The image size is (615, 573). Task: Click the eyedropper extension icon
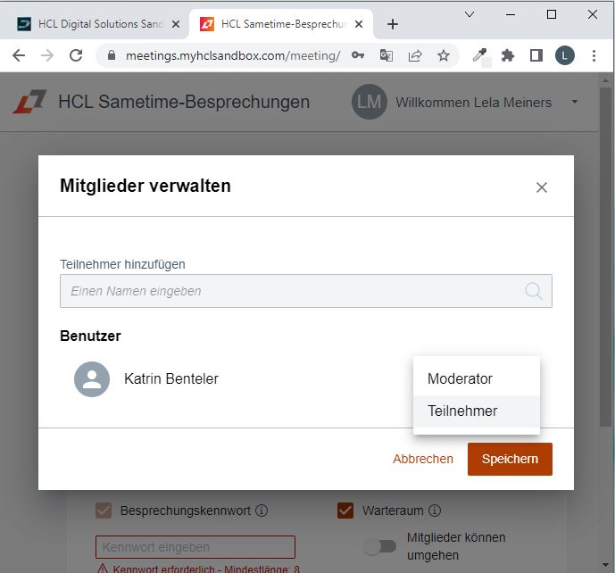[x=479, y=55]
